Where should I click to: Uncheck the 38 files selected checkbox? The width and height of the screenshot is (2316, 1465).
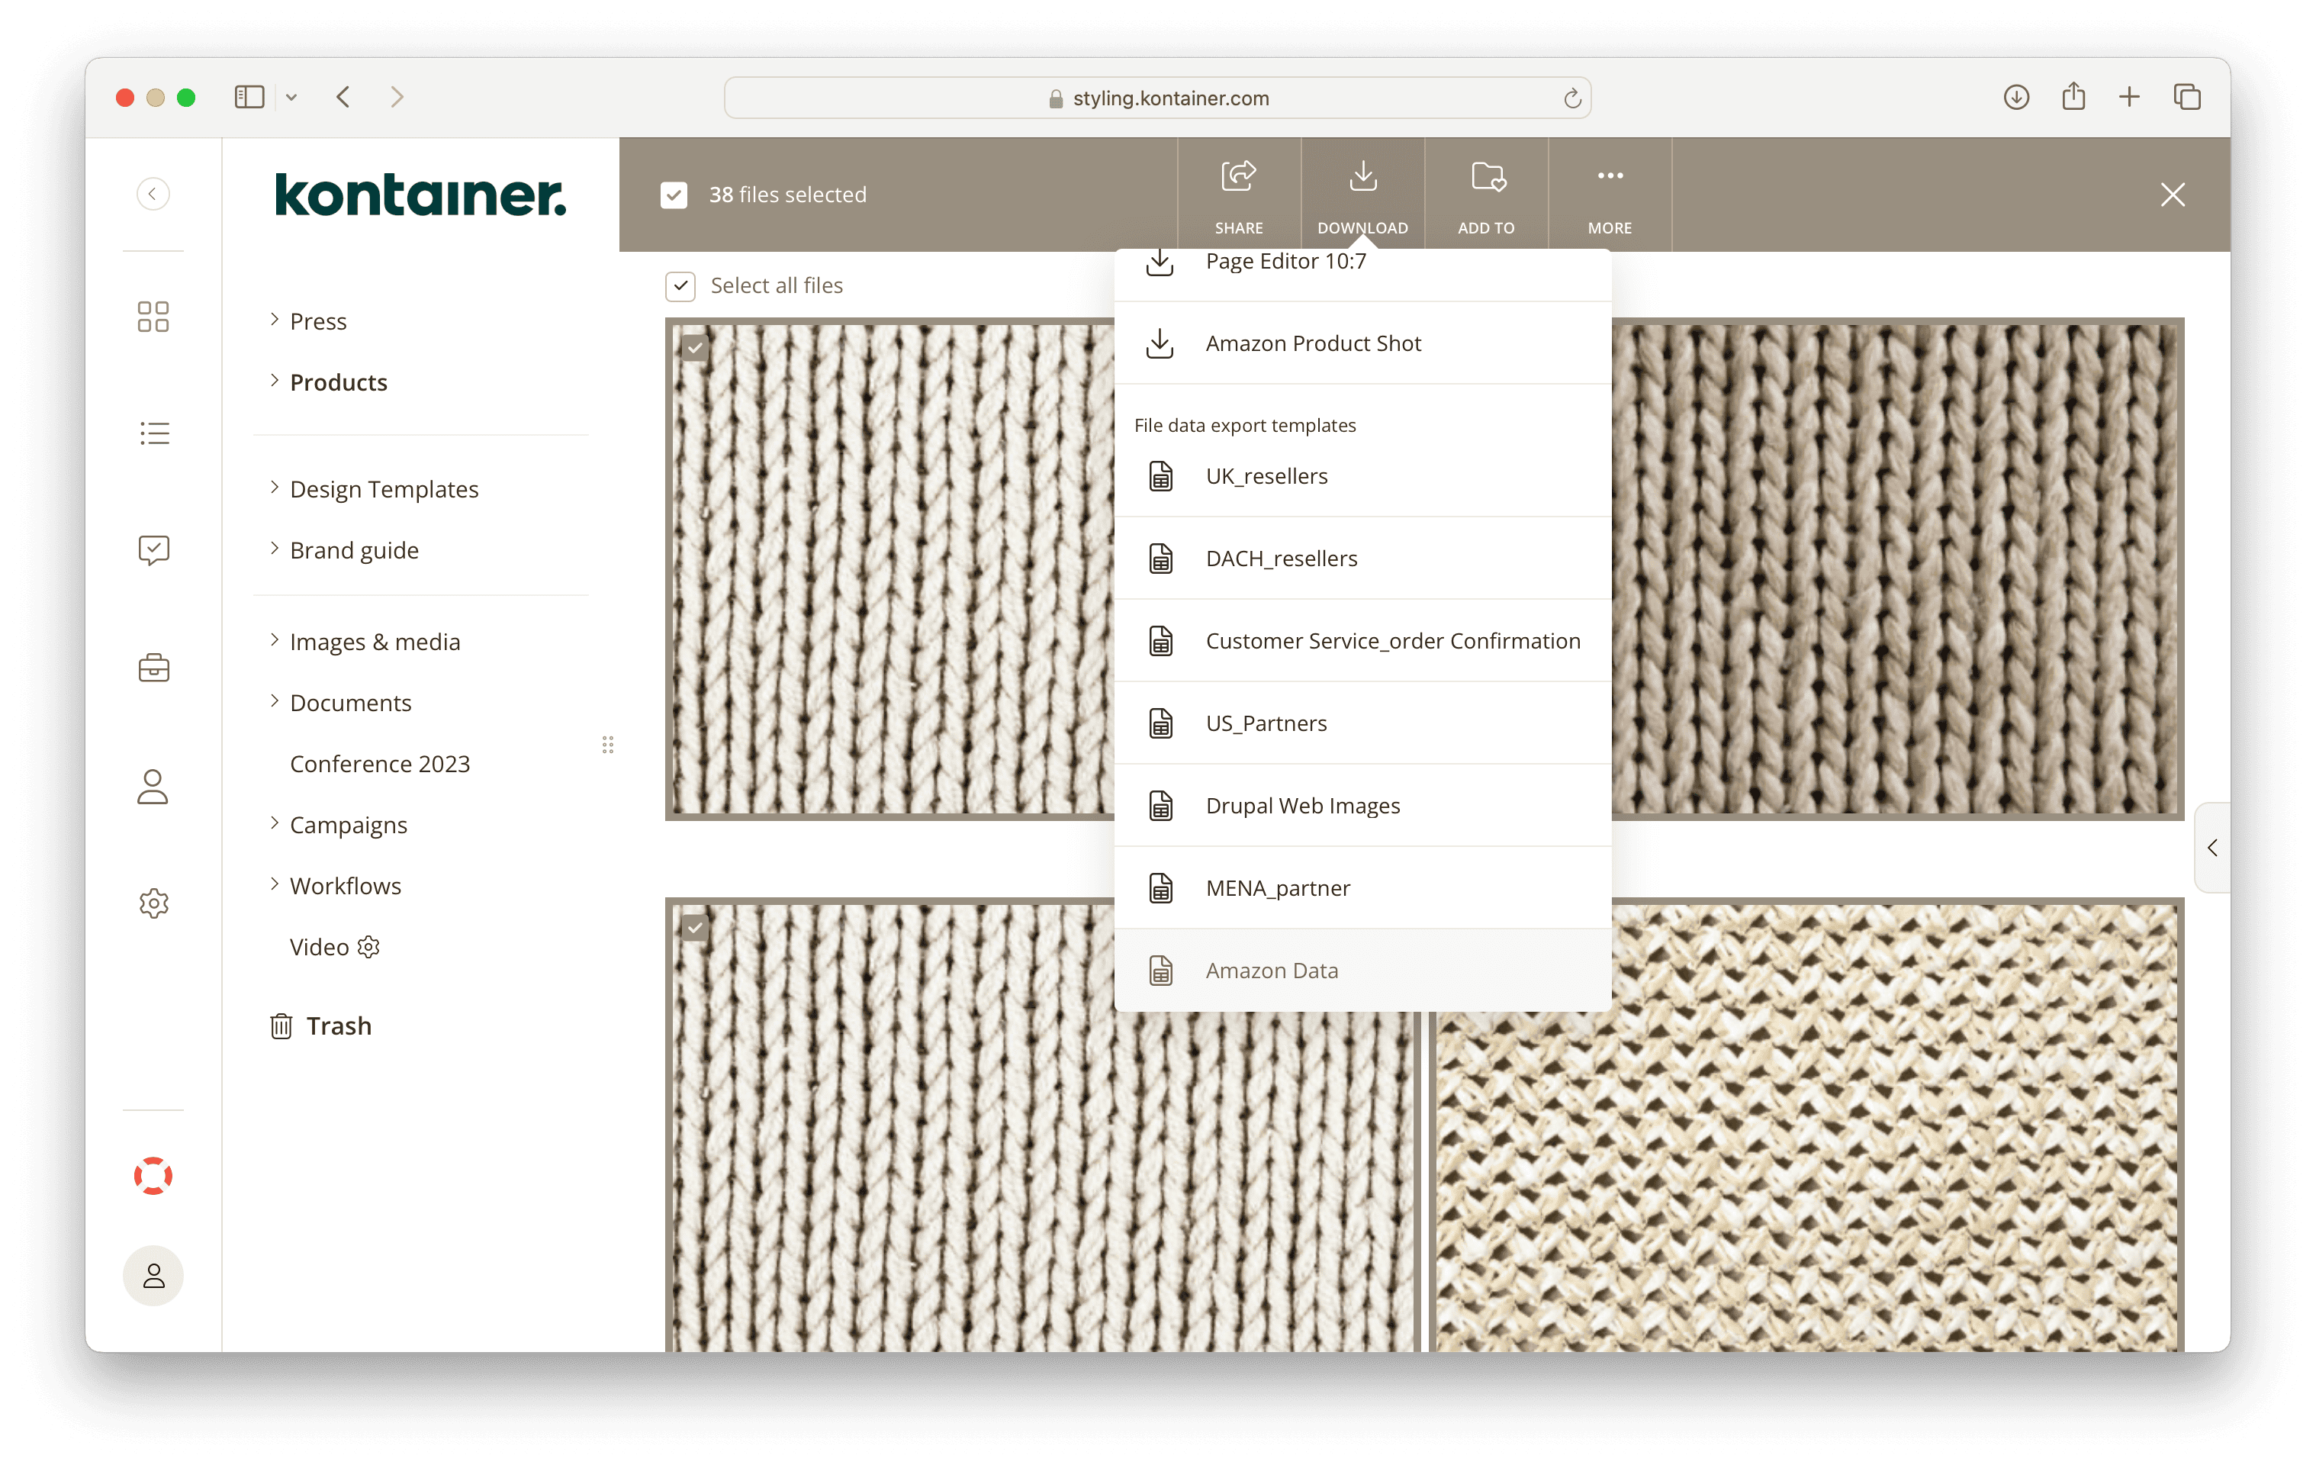coord(674,195)
